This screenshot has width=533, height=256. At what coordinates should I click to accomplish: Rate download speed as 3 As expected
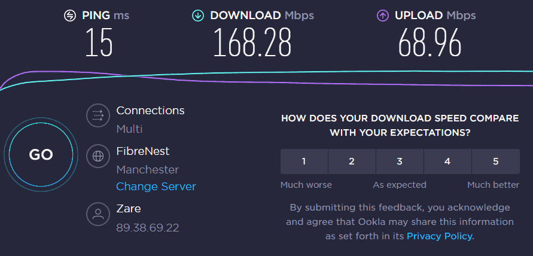point(400,161)
